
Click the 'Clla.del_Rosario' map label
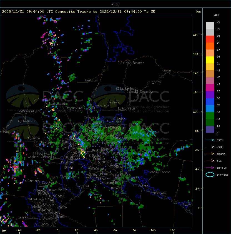(131, 63)
